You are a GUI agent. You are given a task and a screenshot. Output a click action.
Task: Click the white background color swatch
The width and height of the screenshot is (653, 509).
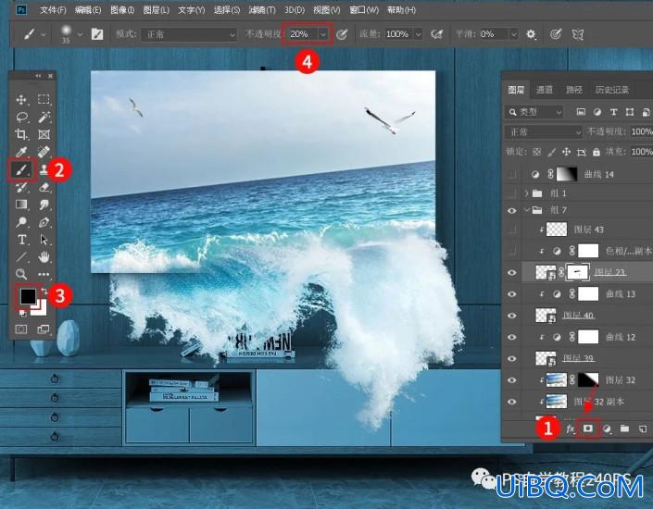(41, 308)
